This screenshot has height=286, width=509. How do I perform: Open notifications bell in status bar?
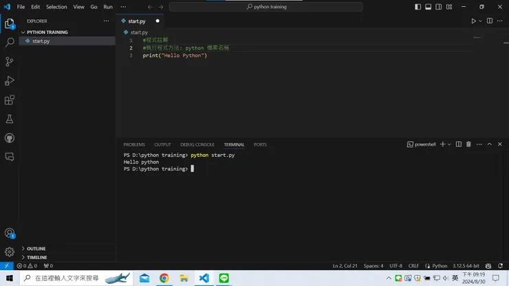tap(500, 266)
